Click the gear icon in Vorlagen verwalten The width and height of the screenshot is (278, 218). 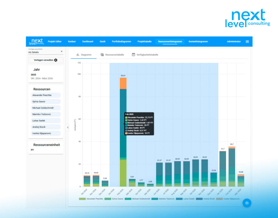tap(56, 60)
